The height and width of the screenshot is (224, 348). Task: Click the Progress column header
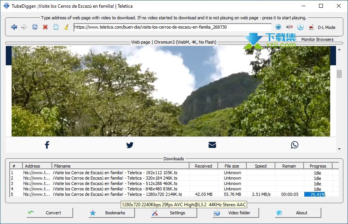(x=318, y=166)
